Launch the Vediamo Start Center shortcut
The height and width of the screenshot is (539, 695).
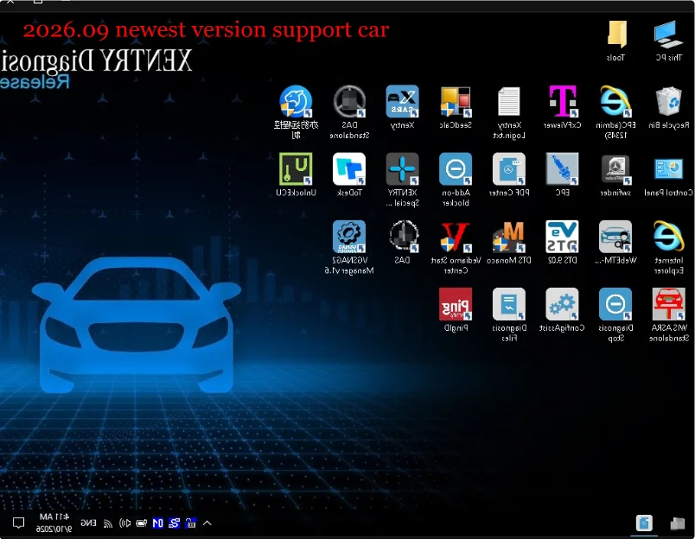point(456,247)
